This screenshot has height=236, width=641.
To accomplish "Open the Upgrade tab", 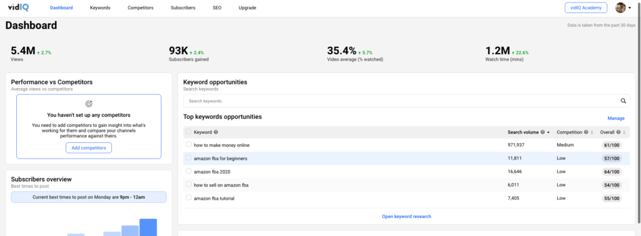I will click(x=247, y=7).
